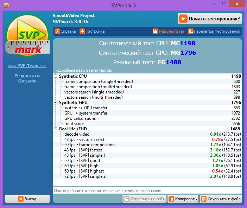Click the Выход exit button
247x208 pixels.
point(27,199)
